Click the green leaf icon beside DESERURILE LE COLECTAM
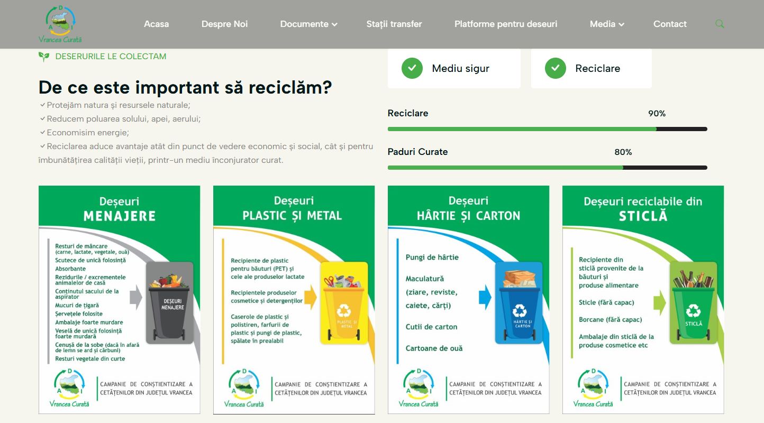This screenshot has height=423, width=764. [44, 57]
